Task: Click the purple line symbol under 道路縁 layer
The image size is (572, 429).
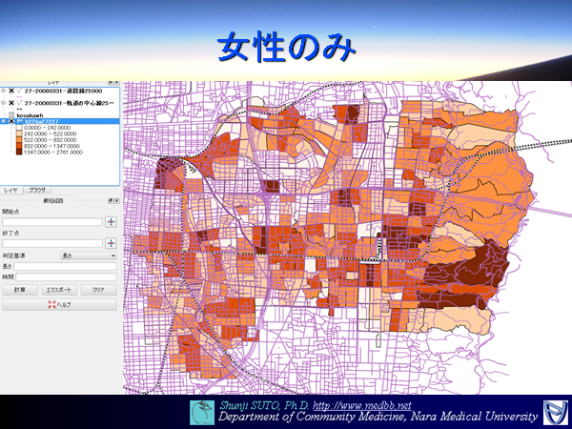Action: tap(19, 96)
